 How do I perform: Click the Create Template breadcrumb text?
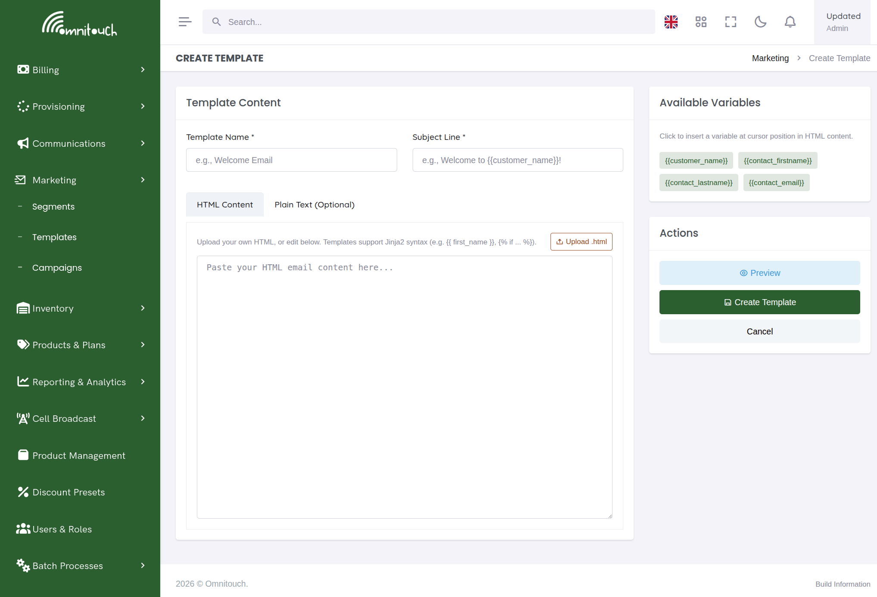coord(839,58)
